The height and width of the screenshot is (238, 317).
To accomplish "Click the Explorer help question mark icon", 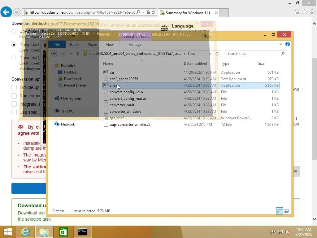I will click(287, 44).
